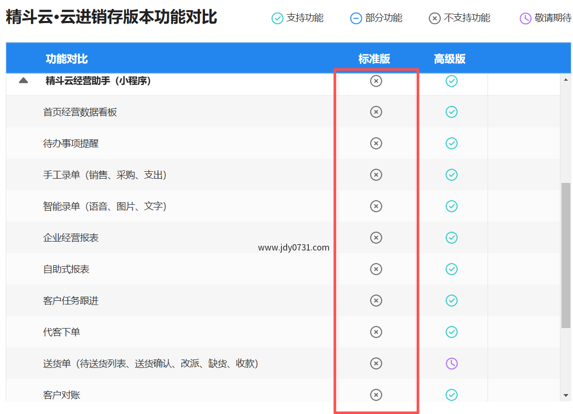The image size is (573, 414).
Task: Click the www.jdy0731.com watermark link
Action: tap(294, 248)
